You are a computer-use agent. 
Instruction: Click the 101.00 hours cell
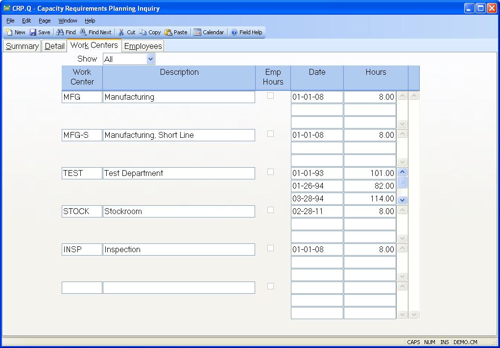tap(370, 174)
